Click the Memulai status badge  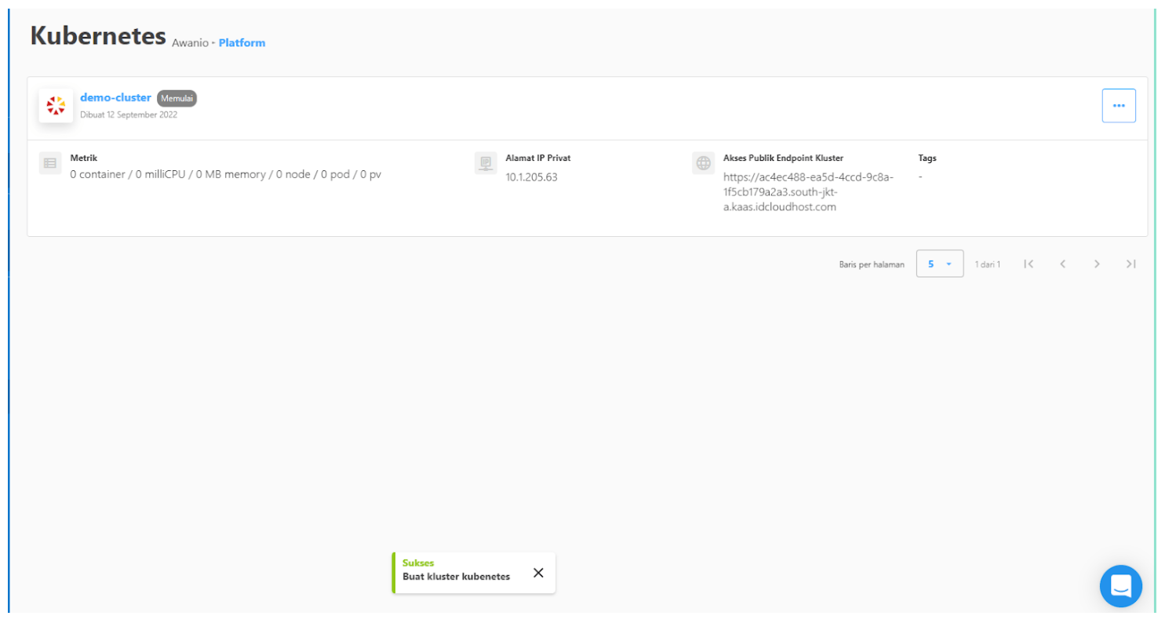[x=177, y=99]
